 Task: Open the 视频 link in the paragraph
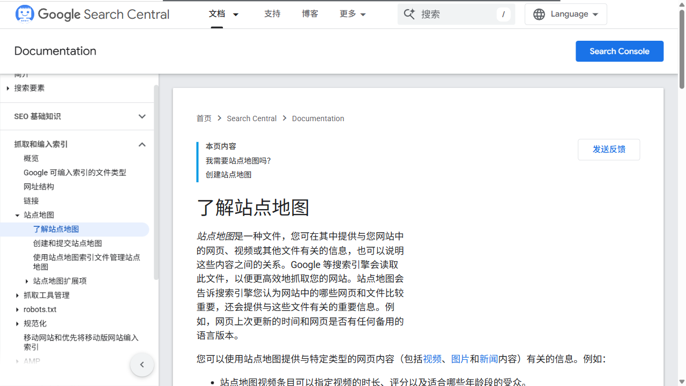432,359
